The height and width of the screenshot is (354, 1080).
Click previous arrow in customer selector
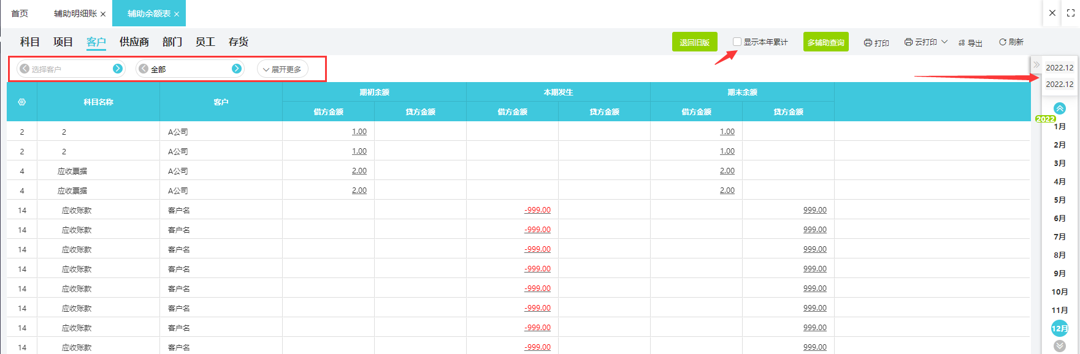(25, 69)
